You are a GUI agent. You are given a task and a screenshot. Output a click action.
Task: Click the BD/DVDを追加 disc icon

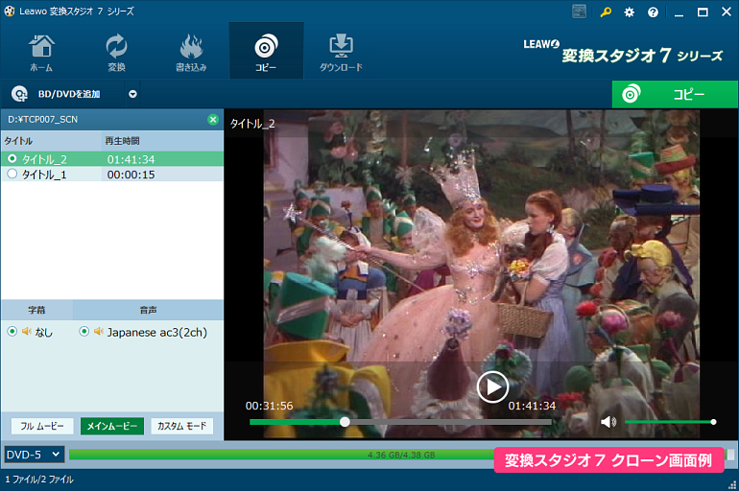pyautogui.click(x=18, y=94)
